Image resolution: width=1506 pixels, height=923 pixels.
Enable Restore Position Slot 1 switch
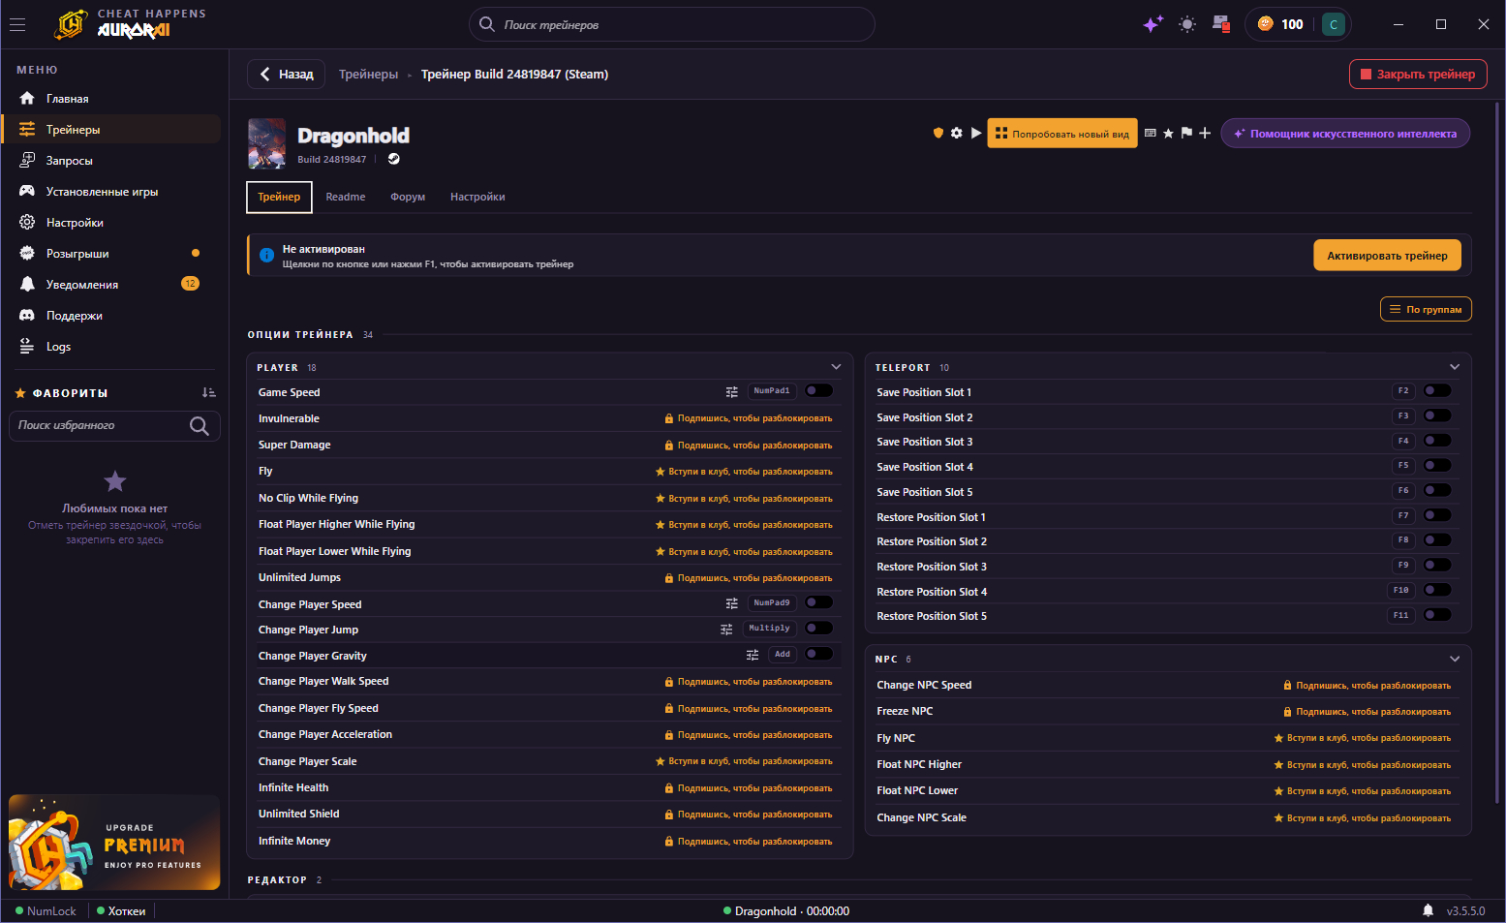tap(1437, 515)
